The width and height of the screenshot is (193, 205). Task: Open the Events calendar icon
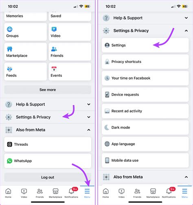click(x=54, y=69)
